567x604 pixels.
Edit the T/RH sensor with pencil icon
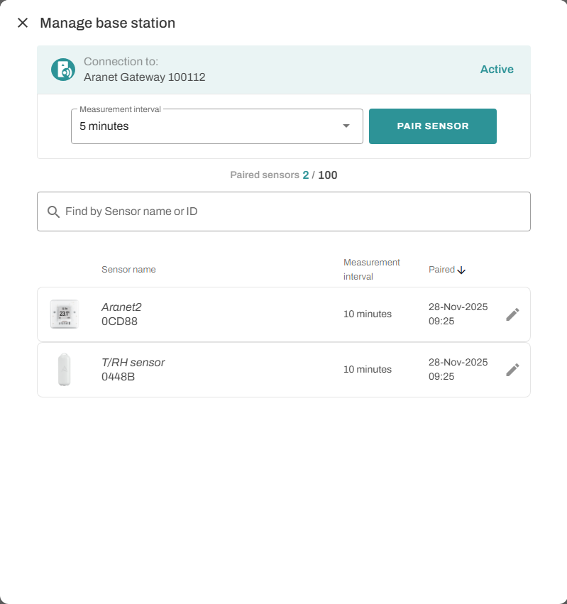pyautogui.click(x=512, y=370)
